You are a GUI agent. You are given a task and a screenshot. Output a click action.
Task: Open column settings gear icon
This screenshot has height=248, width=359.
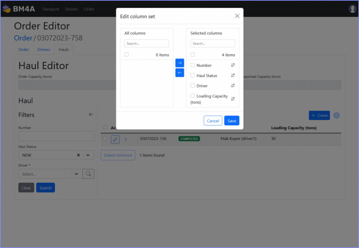coord(336,115)
